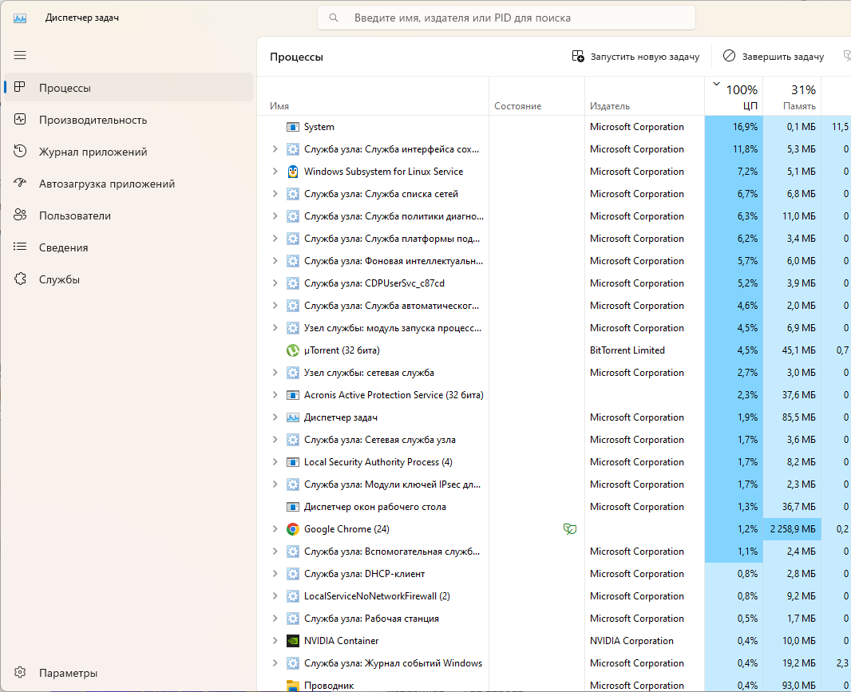The width and height of the screenshot is (851, 692).
Task: Click the µTorrent process icon
Action: (x=293, y=350)
